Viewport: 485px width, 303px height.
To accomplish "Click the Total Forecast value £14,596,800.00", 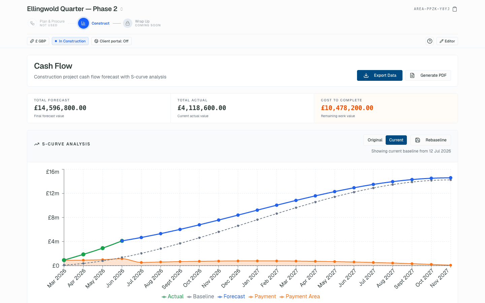I will [60, 108].
